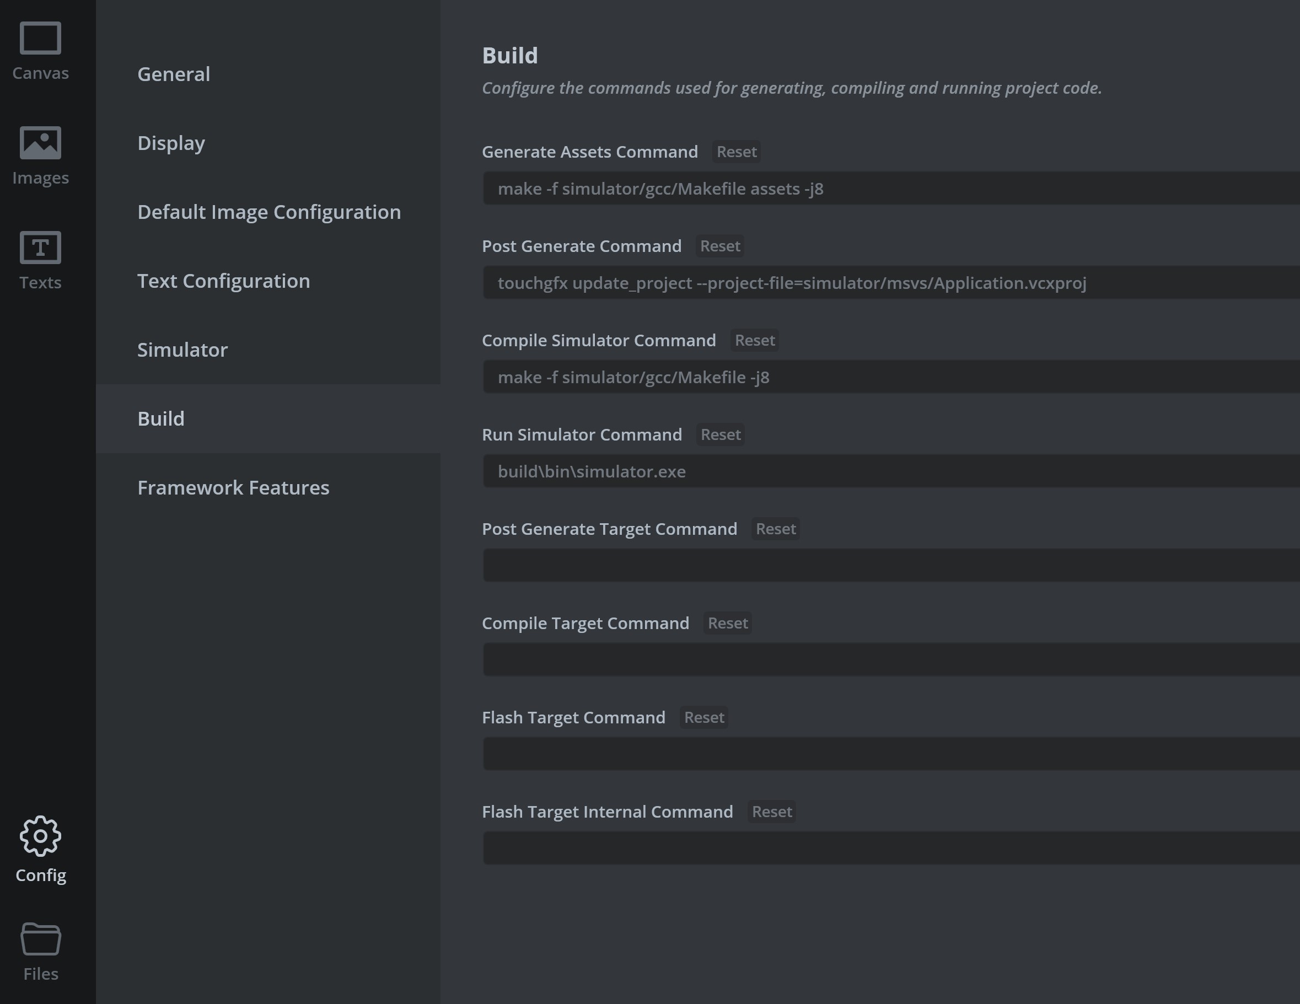Select the Simulator settings tab
The image size is (1300, 1004).
point(182,350)
